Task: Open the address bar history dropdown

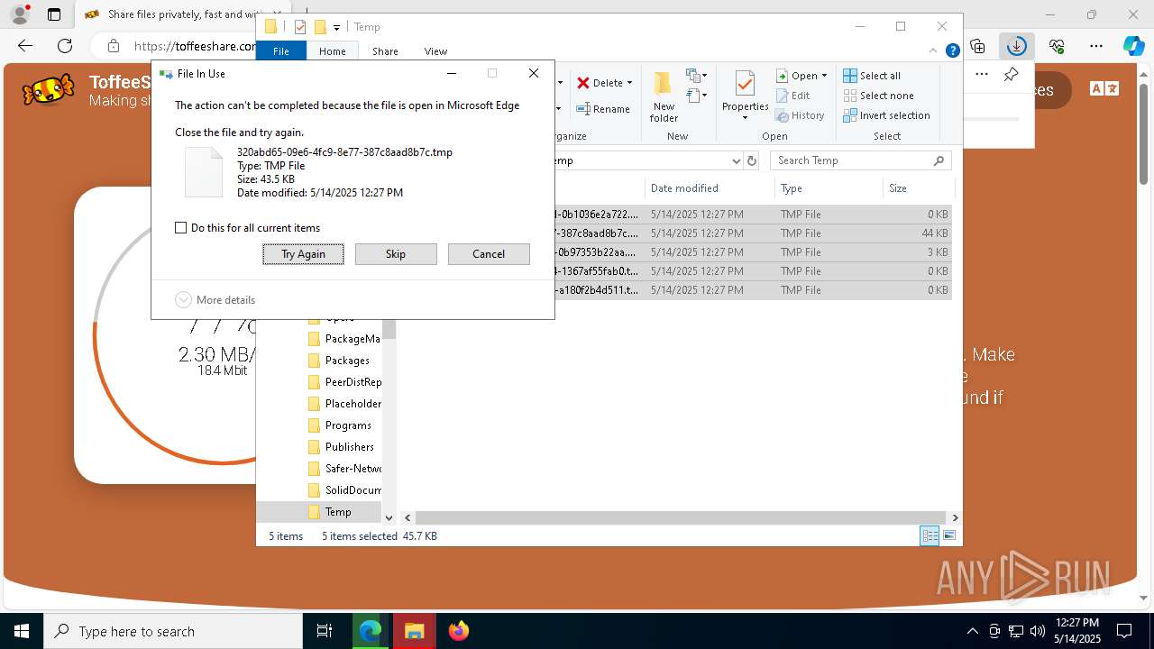Action: pyautogui.click(x=737, y=160)
